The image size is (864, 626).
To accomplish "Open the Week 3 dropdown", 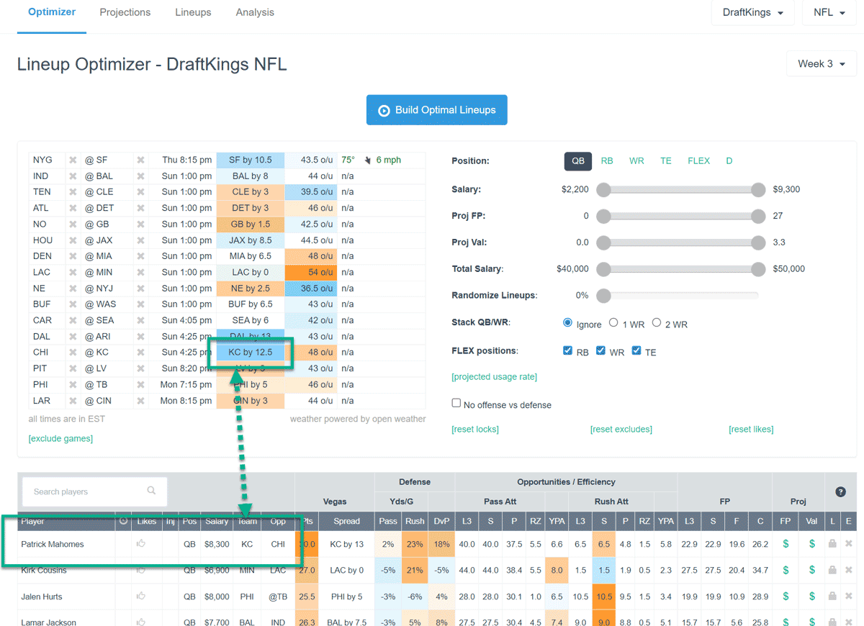I will tap(822, 63).
